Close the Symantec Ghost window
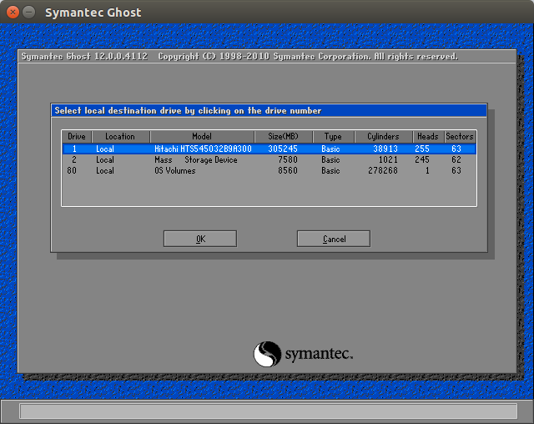 pos(13,13)
